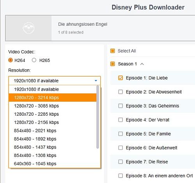Viewport: 195px width, 183px height.
Task: Click the Episode 4: Der Verrat label
Action: (147, 120)
